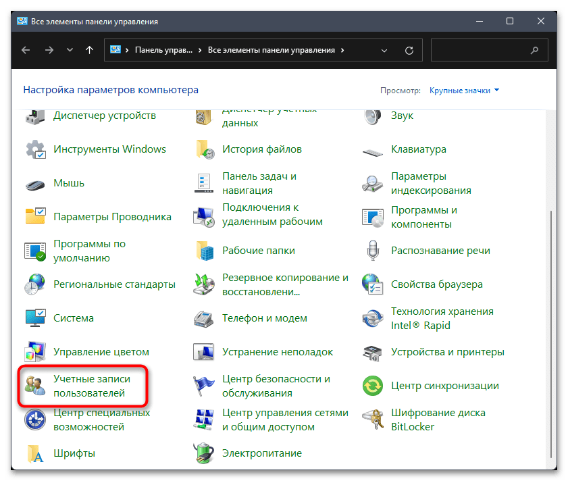
Task: Select Все элементы панели управления breadcrumb
Action: tap(272, 51)
